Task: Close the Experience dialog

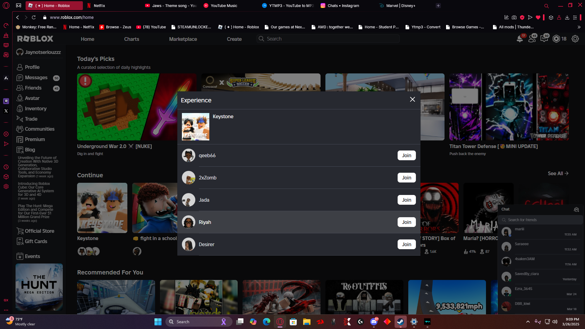Action: (x=412, y=100)
